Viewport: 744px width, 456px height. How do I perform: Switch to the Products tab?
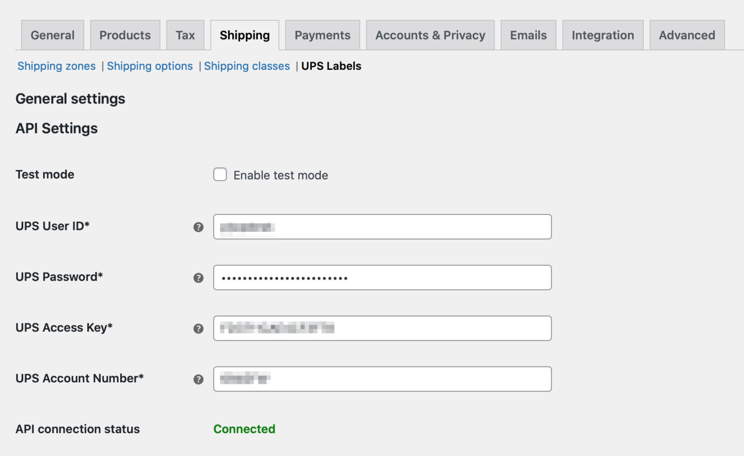[125, 34]
